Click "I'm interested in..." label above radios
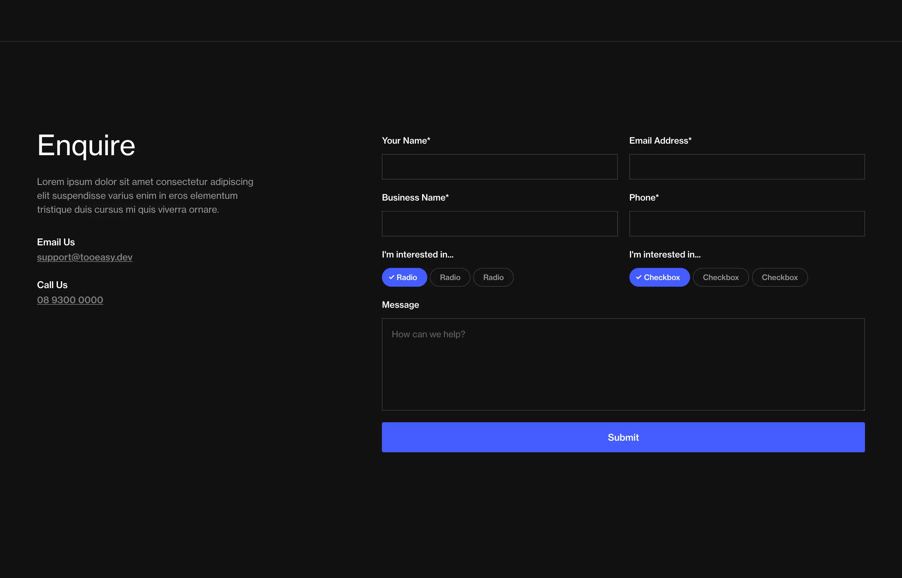 (417, 255)
